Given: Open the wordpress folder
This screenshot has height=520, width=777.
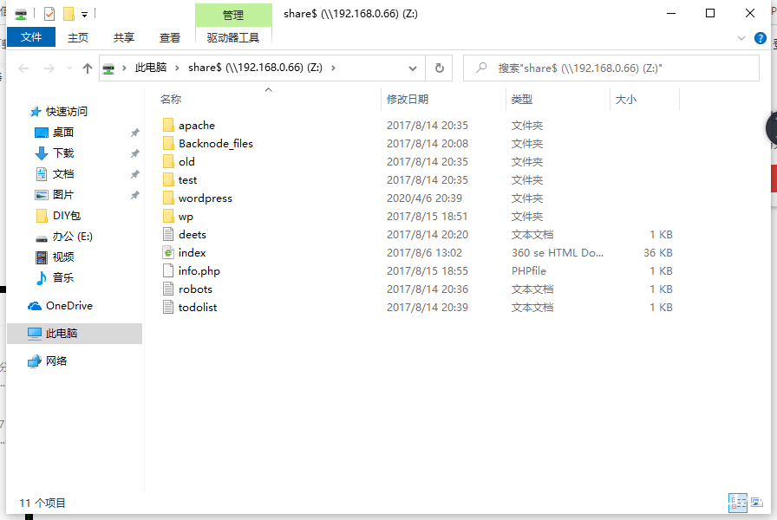Looking at the screenshot, I should point(204,198).
